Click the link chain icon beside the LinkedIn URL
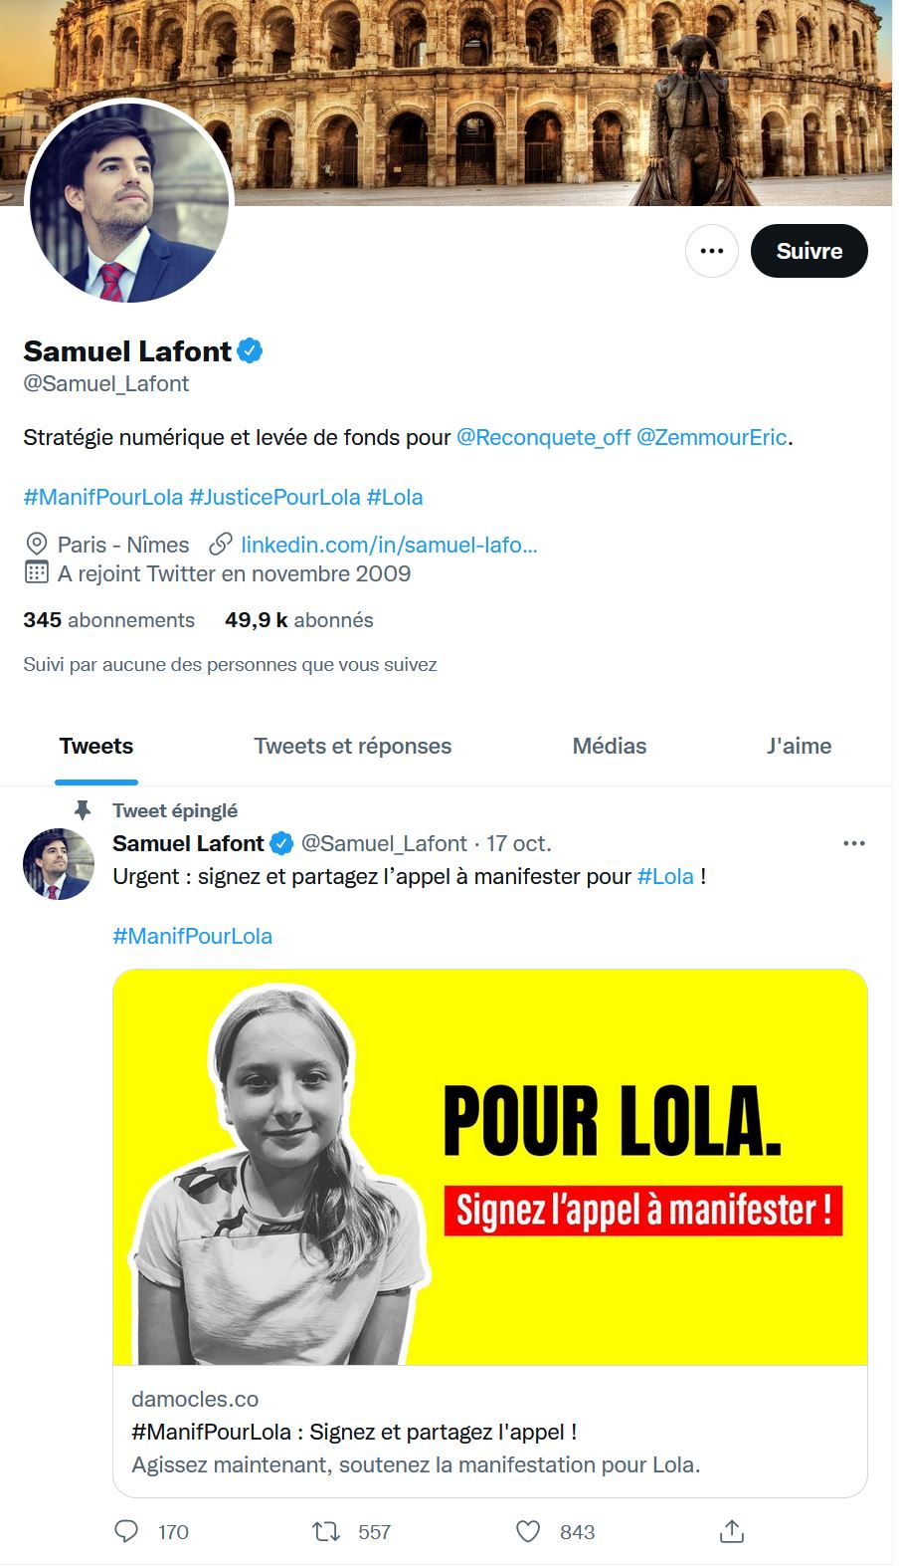899x1566 pixels. (x=221, y=545)
